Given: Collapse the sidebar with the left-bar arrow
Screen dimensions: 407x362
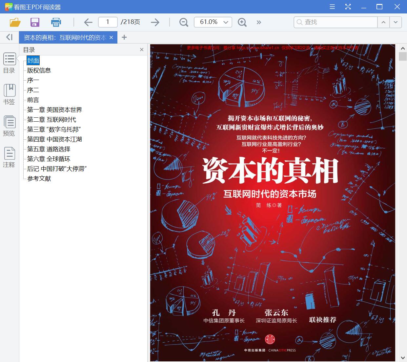Looking at the screenshot, I should pos(10,37).
